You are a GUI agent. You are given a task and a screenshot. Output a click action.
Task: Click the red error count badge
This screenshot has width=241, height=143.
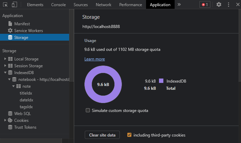[x=205, y=5]
